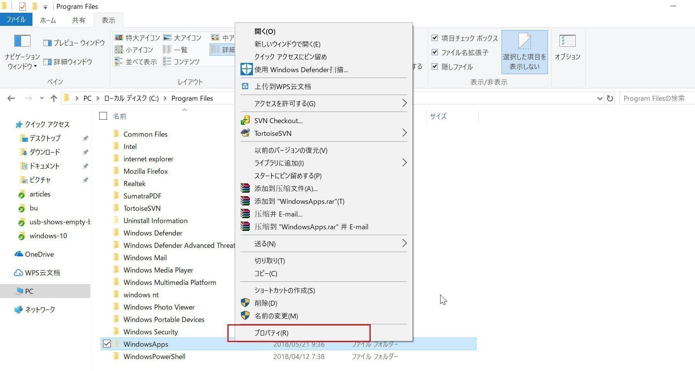Select the WindowsPowerShell folder
The height and width of the screenshot is (371, 695).
(x=154, y=356)
